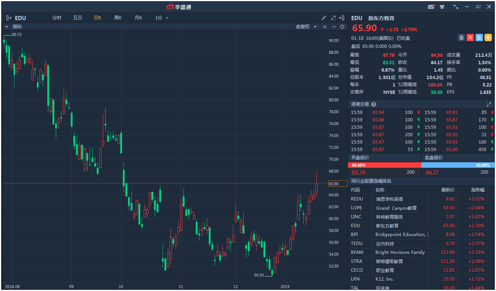The image size is (496, 291).
Task: Select the pencil drawing tool
Action: click(324, 18)
